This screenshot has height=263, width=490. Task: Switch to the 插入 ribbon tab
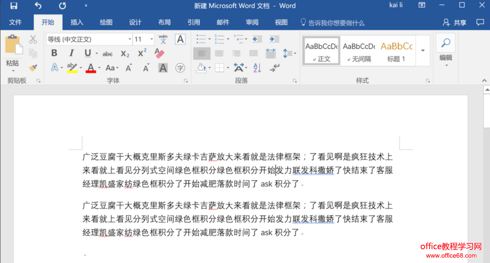[x=76, y=22]
